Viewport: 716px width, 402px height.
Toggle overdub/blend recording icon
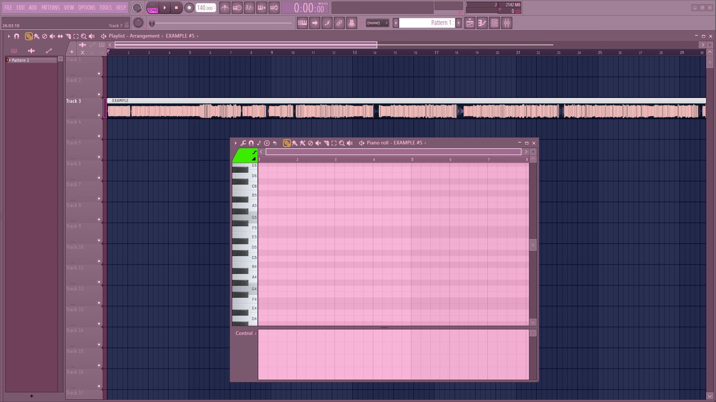(x=262, y=8)
